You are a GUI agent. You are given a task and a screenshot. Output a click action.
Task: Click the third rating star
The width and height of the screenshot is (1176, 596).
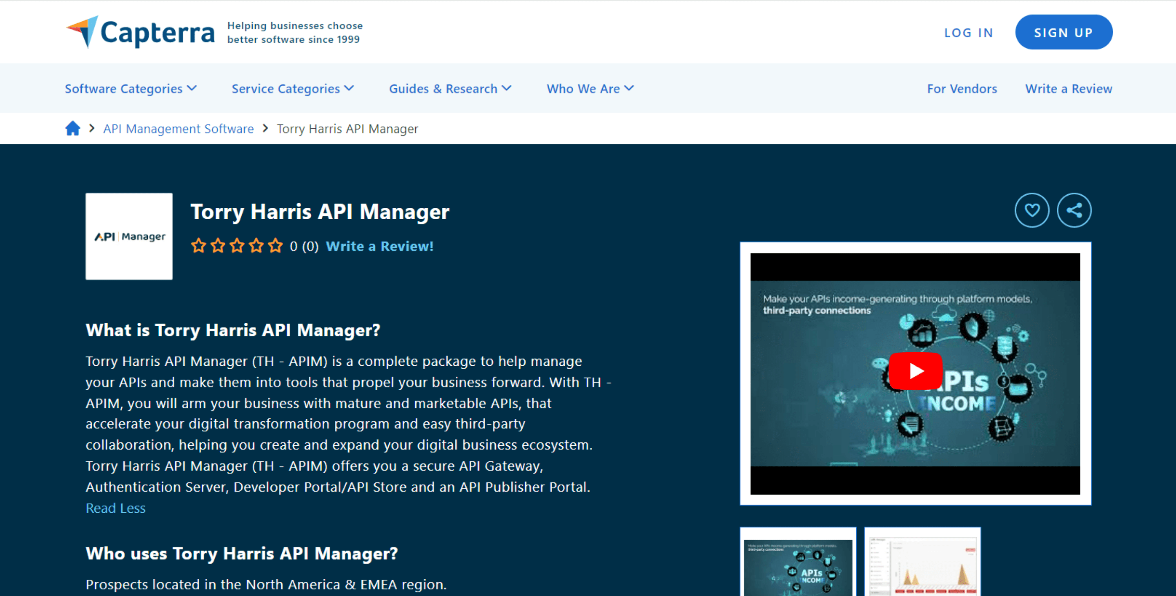[x=237, y=245]
